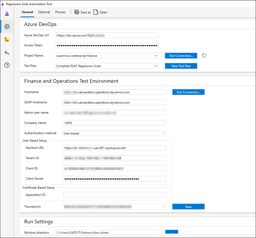Click Test Connection button beside Hostname

189,92
